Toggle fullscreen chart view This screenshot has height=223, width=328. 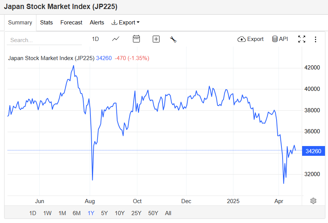tap(302, 39)
